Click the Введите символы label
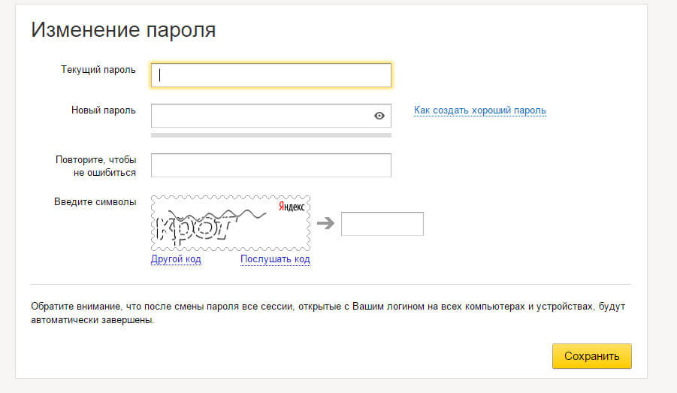Viewport: 677px width, 393px height. pyautogui.click(x=95, y=201)
